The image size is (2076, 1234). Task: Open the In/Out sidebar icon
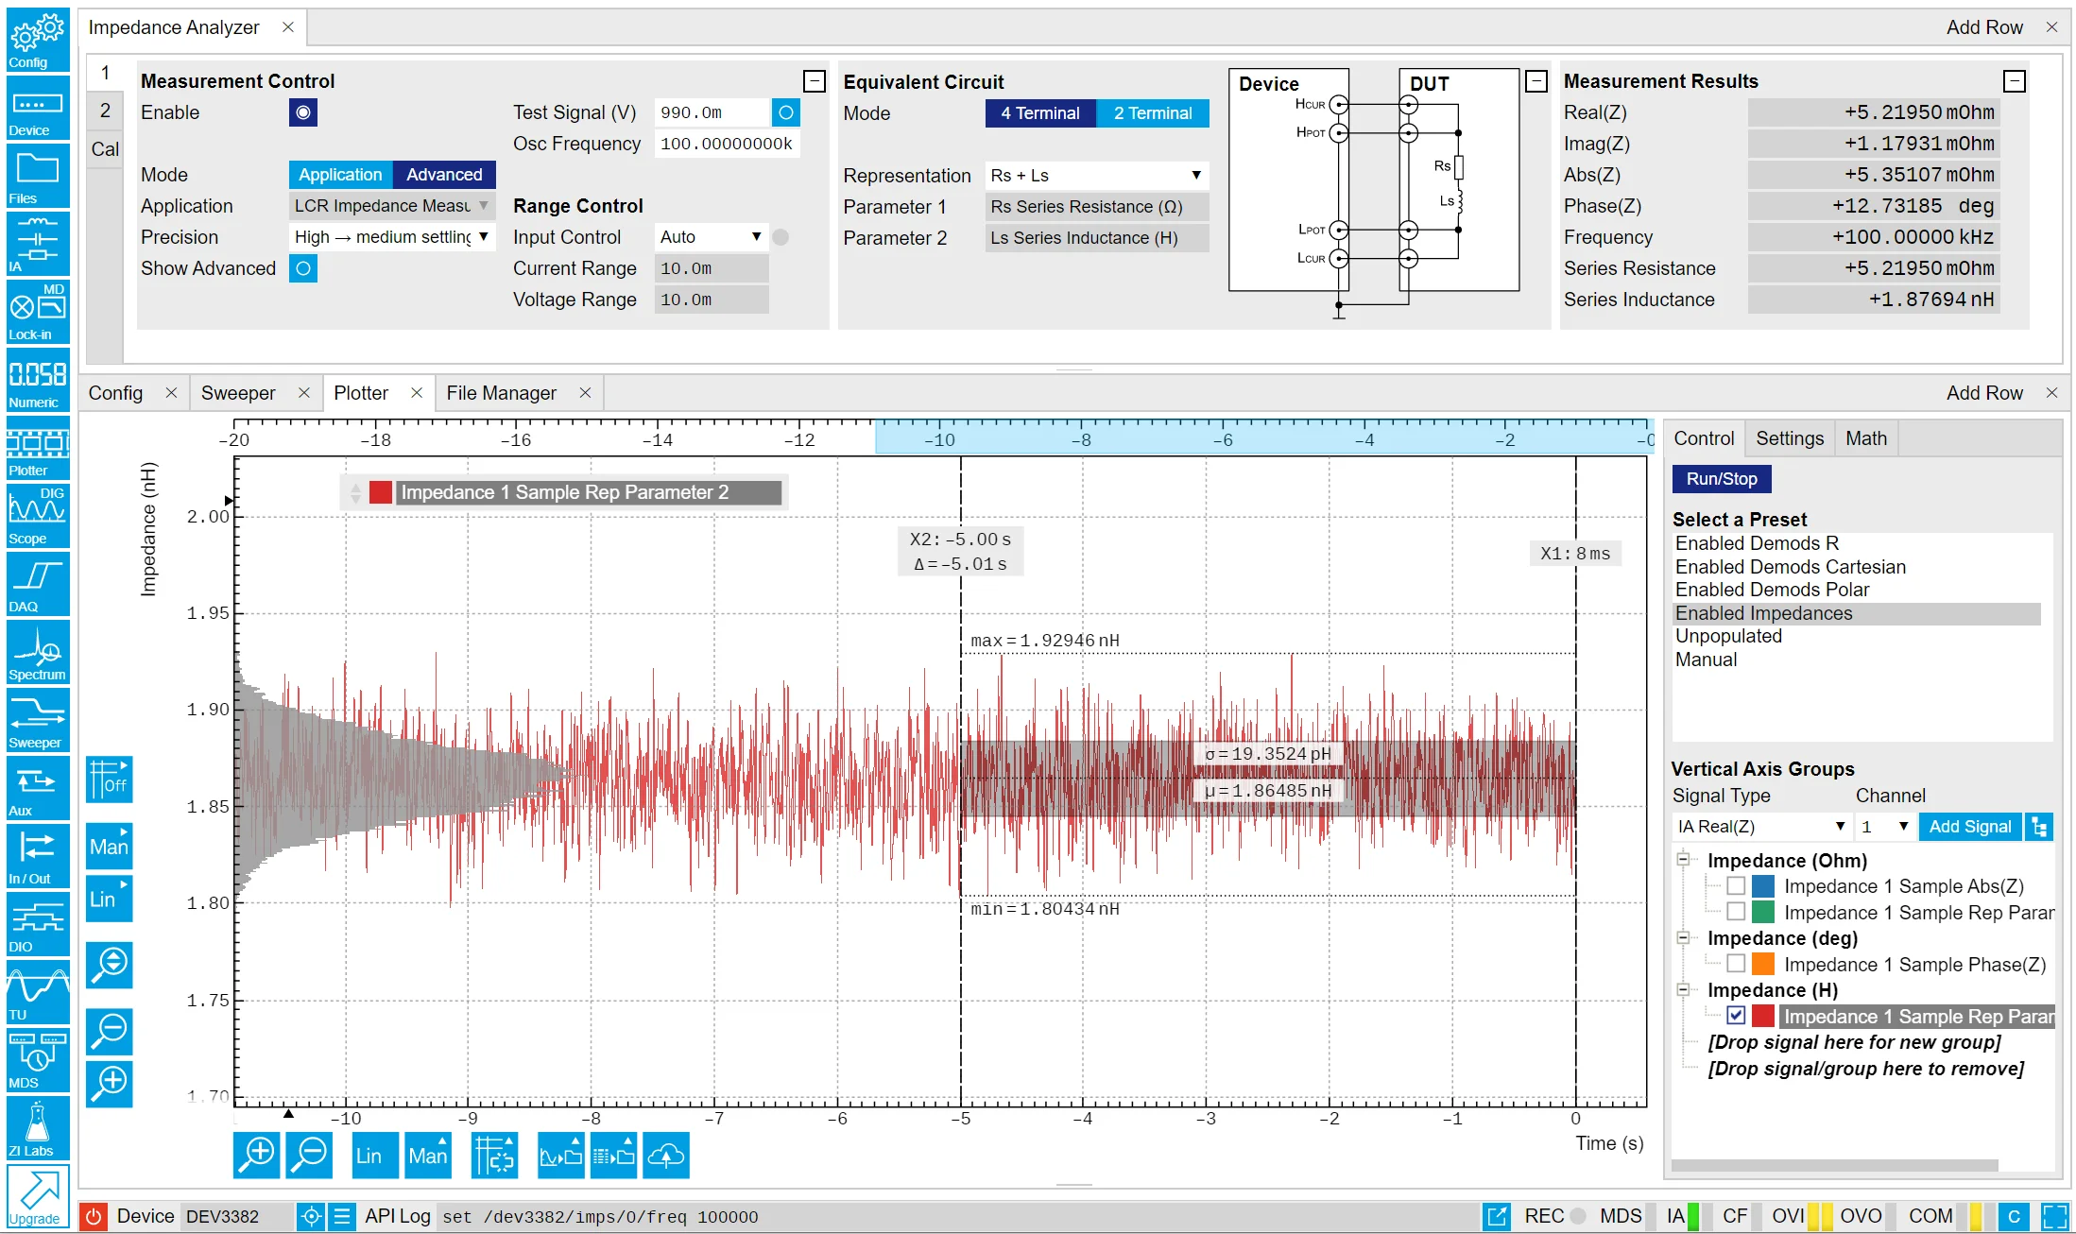(38, 856)
